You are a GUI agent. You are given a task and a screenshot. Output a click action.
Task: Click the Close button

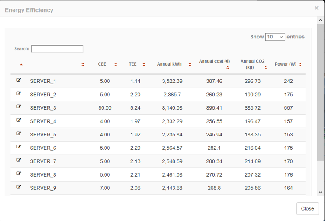(307, 208)
